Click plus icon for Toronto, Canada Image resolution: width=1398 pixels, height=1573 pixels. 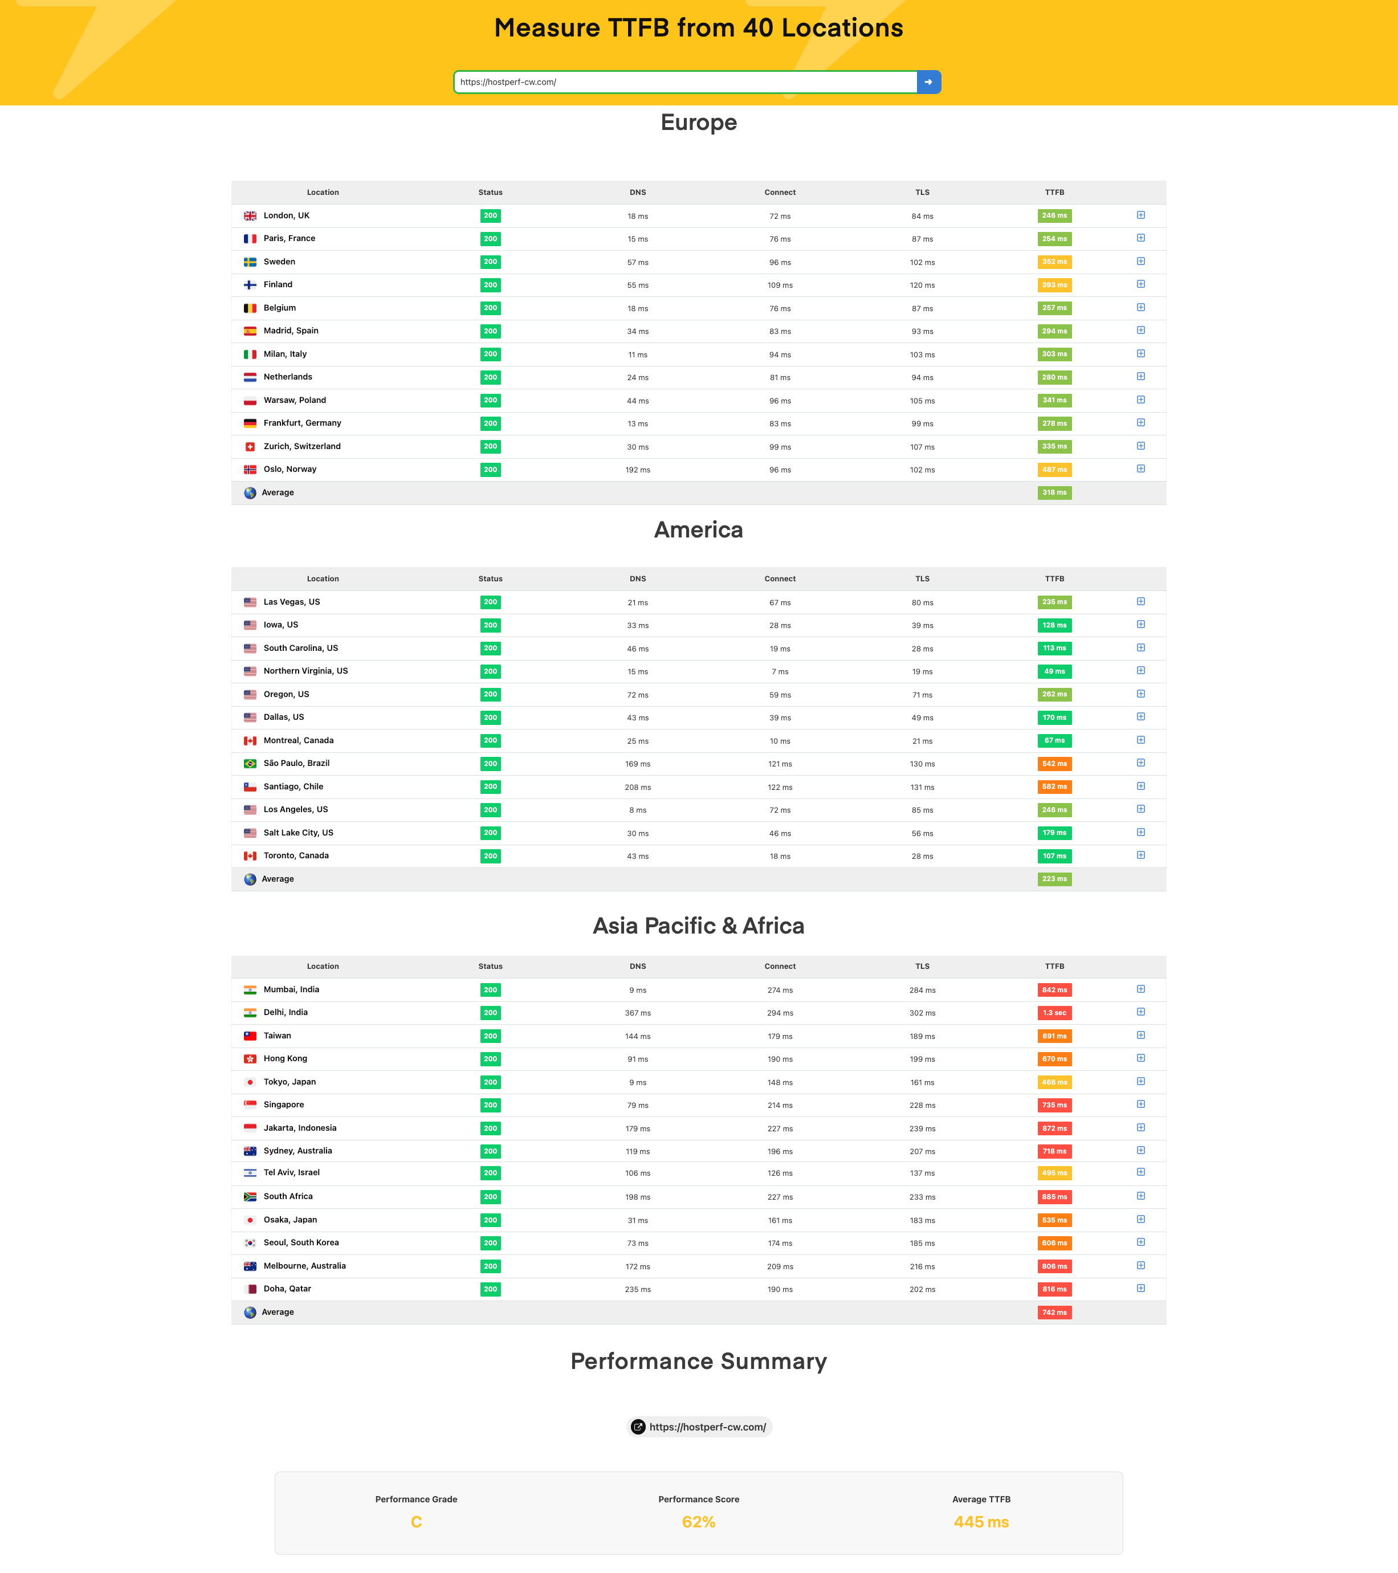coord(1140,855)
